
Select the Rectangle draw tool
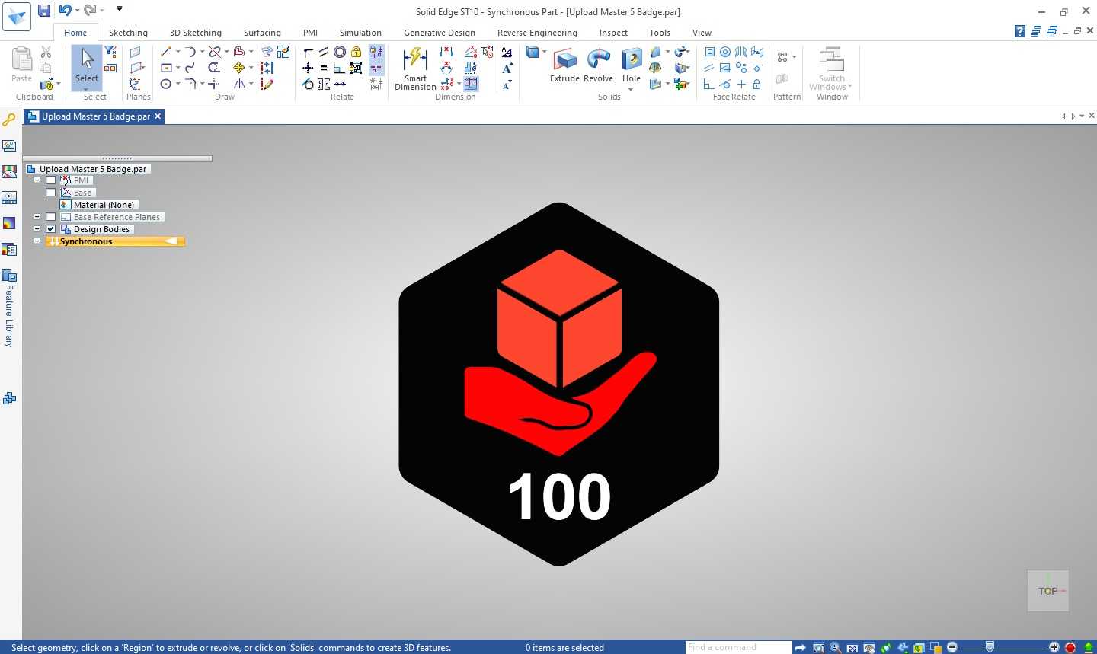[x=165, y=68]
